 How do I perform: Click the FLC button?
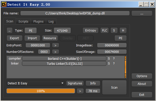pos(104,31)
